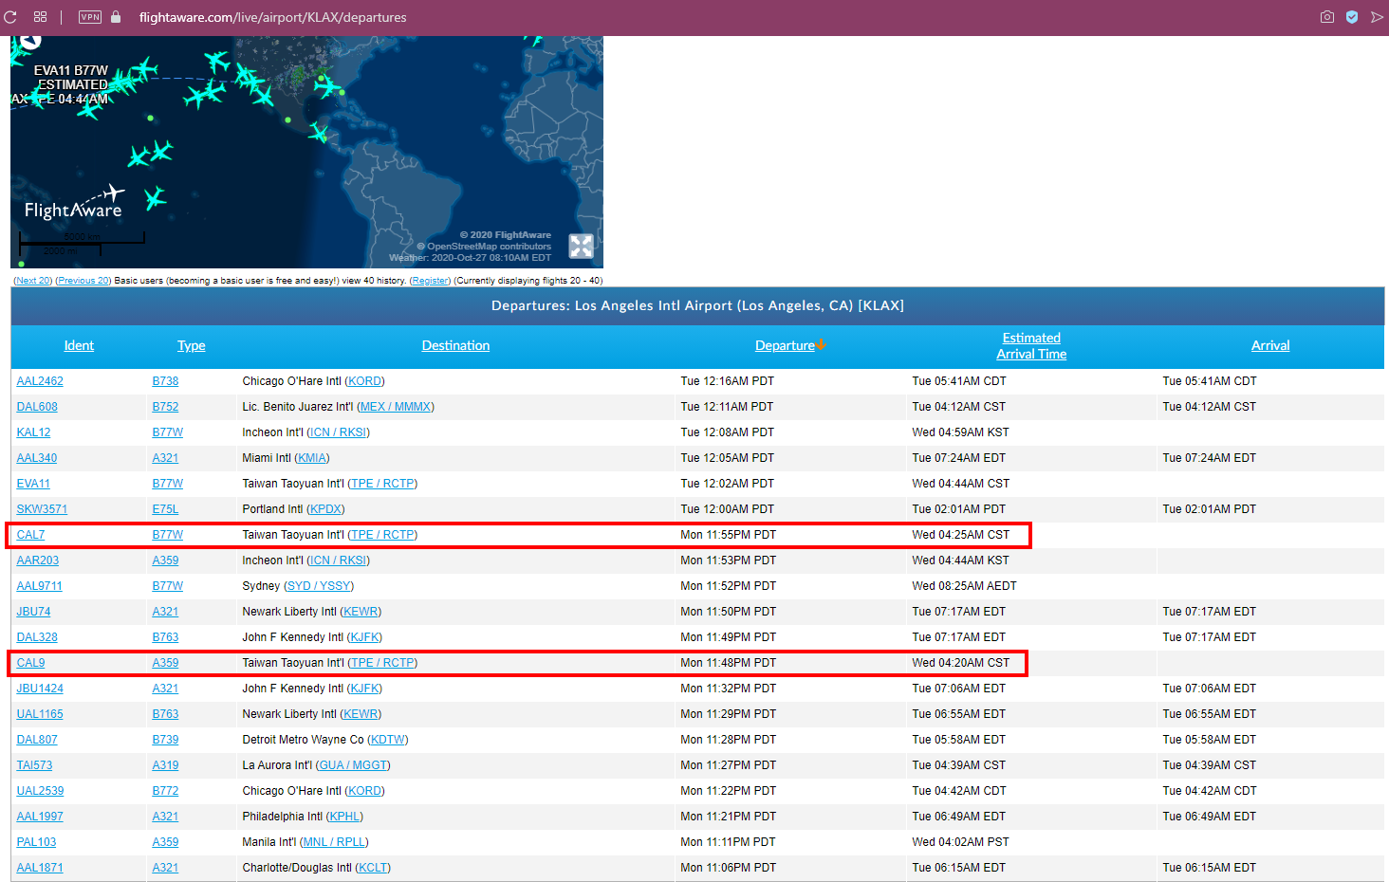Click the Register link
The image size is (1389, 882).
(x=430, y=281)
